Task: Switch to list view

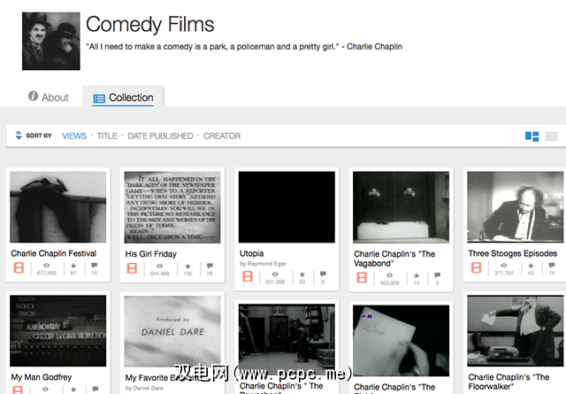Action: [x=551, y=136]
